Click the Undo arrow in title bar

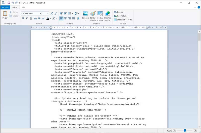pyautogui.click(x=13, y=3)
